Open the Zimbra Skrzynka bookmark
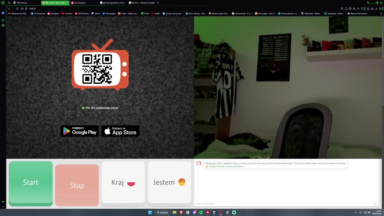384x216 pixels. pos(172,13)
